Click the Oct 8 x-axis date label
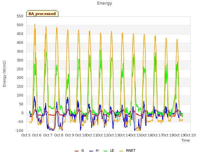 [59, 135]
